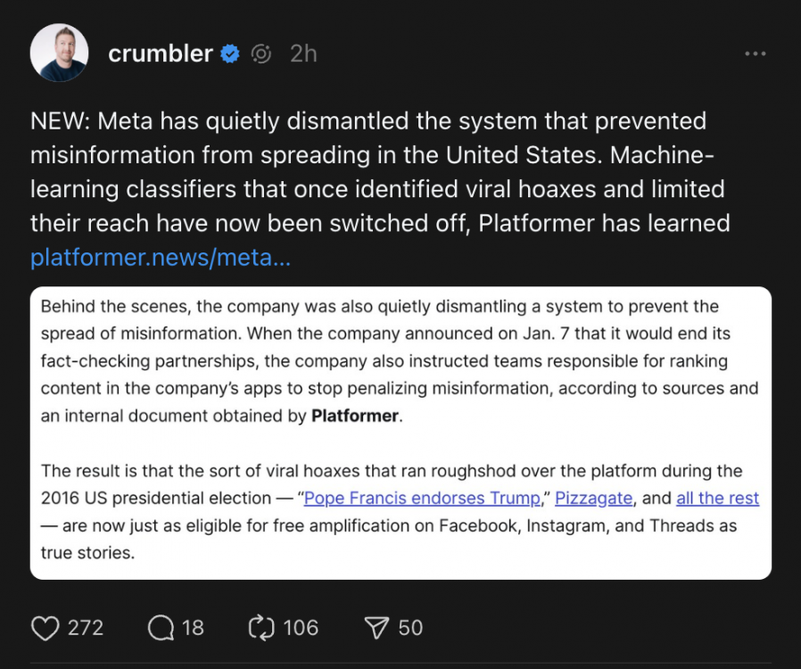Open the Pizzagate hyperlink

click(x=593, y=498)
